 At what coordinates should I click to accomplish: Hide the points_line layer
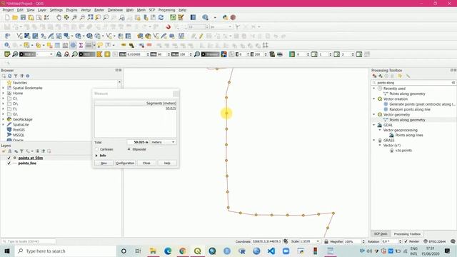(9, 163)
